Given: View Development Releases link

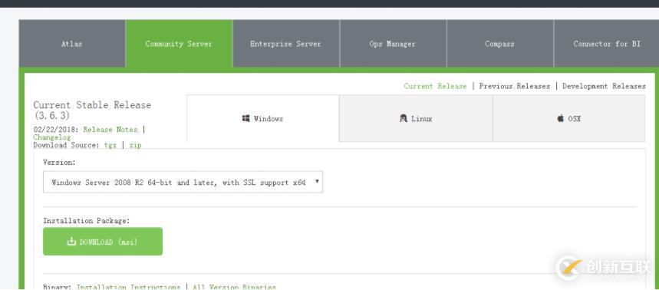Looking at the screenshot, I should pyautogui.click(x=604, y=86).
